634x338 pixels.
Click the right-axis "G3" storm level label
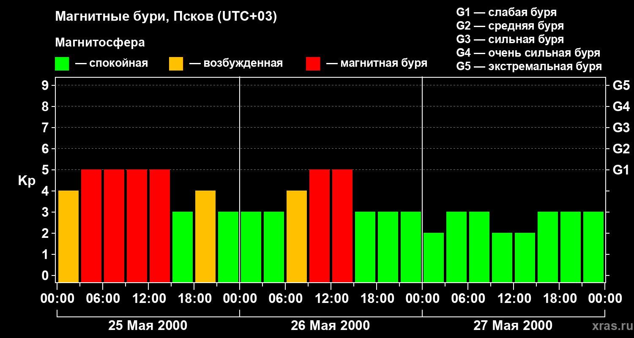click(x=621, y=128)
